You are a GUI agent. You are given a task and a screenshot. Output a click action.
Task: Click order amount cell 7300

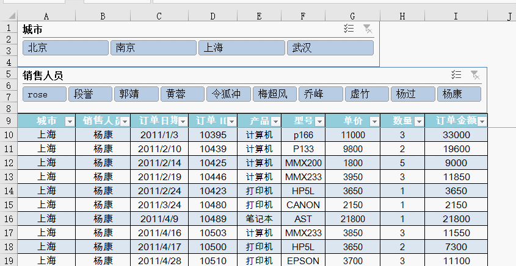pyautogui.click(x=456, y=247)
